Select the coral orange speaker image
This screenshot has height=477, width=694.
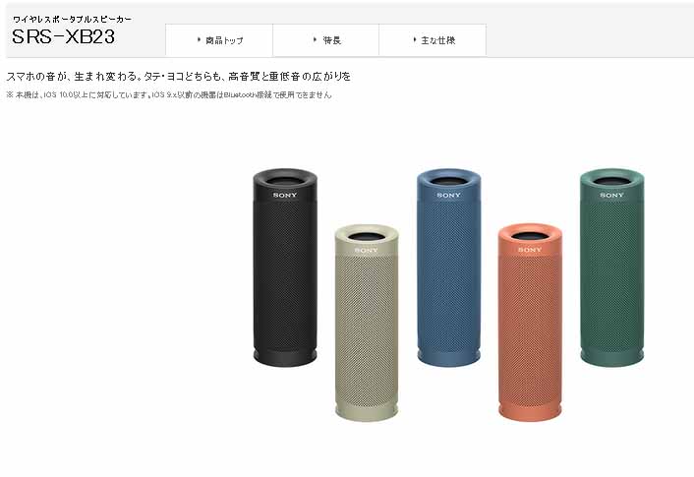[530, 322]
